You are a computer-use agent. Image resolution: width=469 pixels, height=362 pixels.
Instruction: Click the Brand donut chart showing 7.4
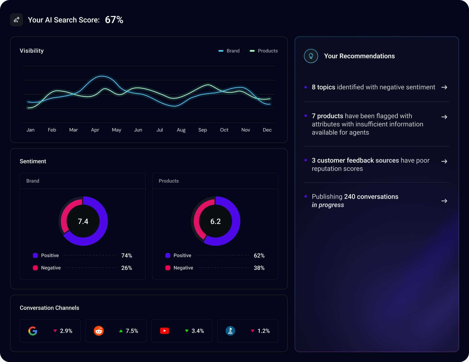[83, 221]
